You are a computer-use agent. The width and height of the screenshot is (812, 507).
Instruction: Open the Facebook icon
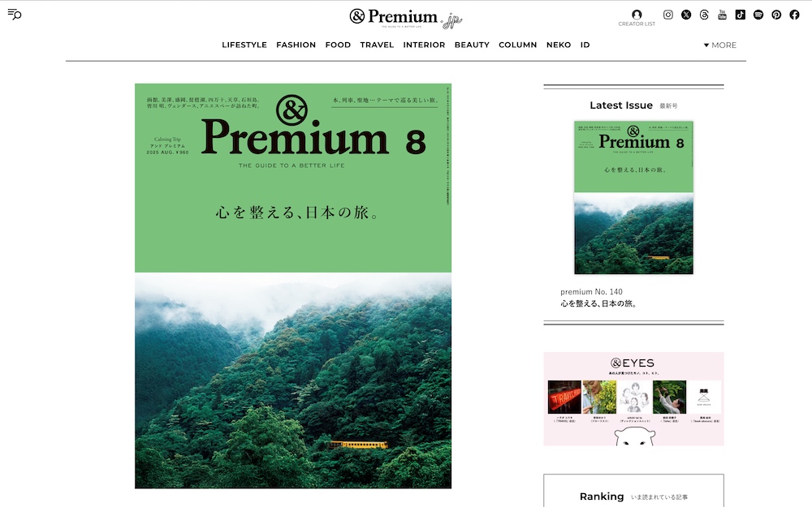coord(794,15)
